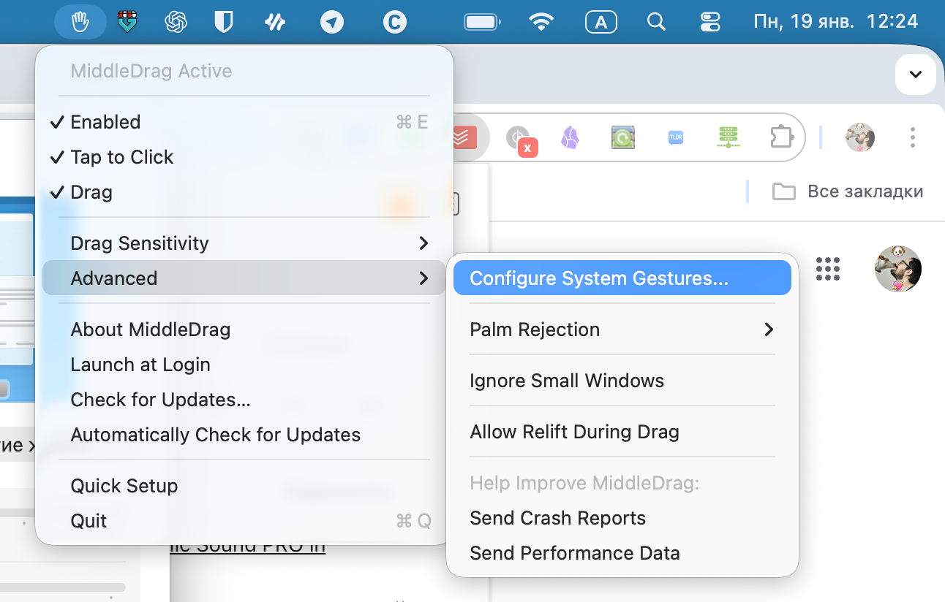Click the green server extension icon
Screen dimensions: 945x602
point(728,137)
